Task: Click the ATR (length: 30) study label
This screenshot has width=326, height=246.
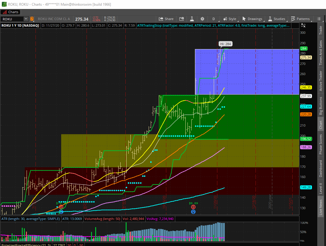Action: point(31,219)
